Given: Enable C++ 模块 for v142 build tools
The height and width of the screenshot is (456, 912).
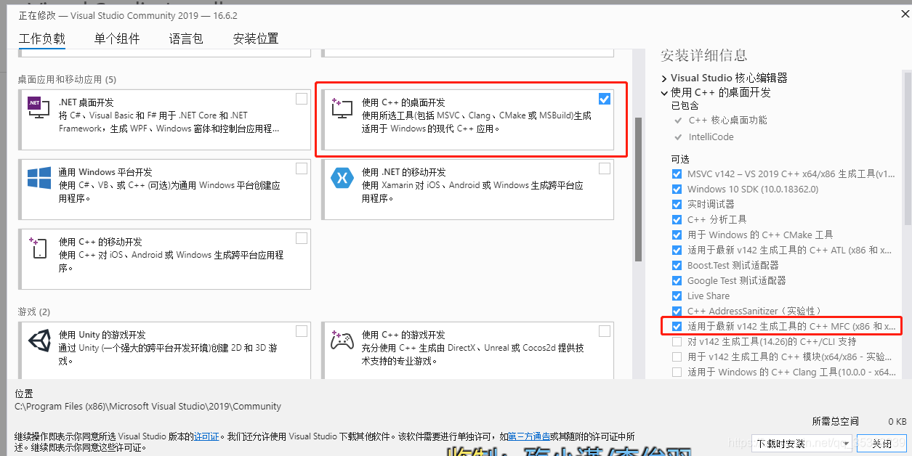Looking at the screenshot, I should 677,357.
